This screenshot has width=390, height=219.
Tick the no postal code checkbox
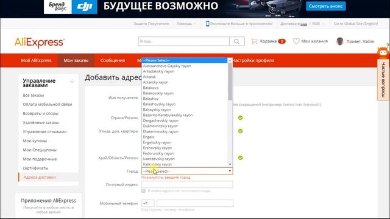tap(143, 190)
